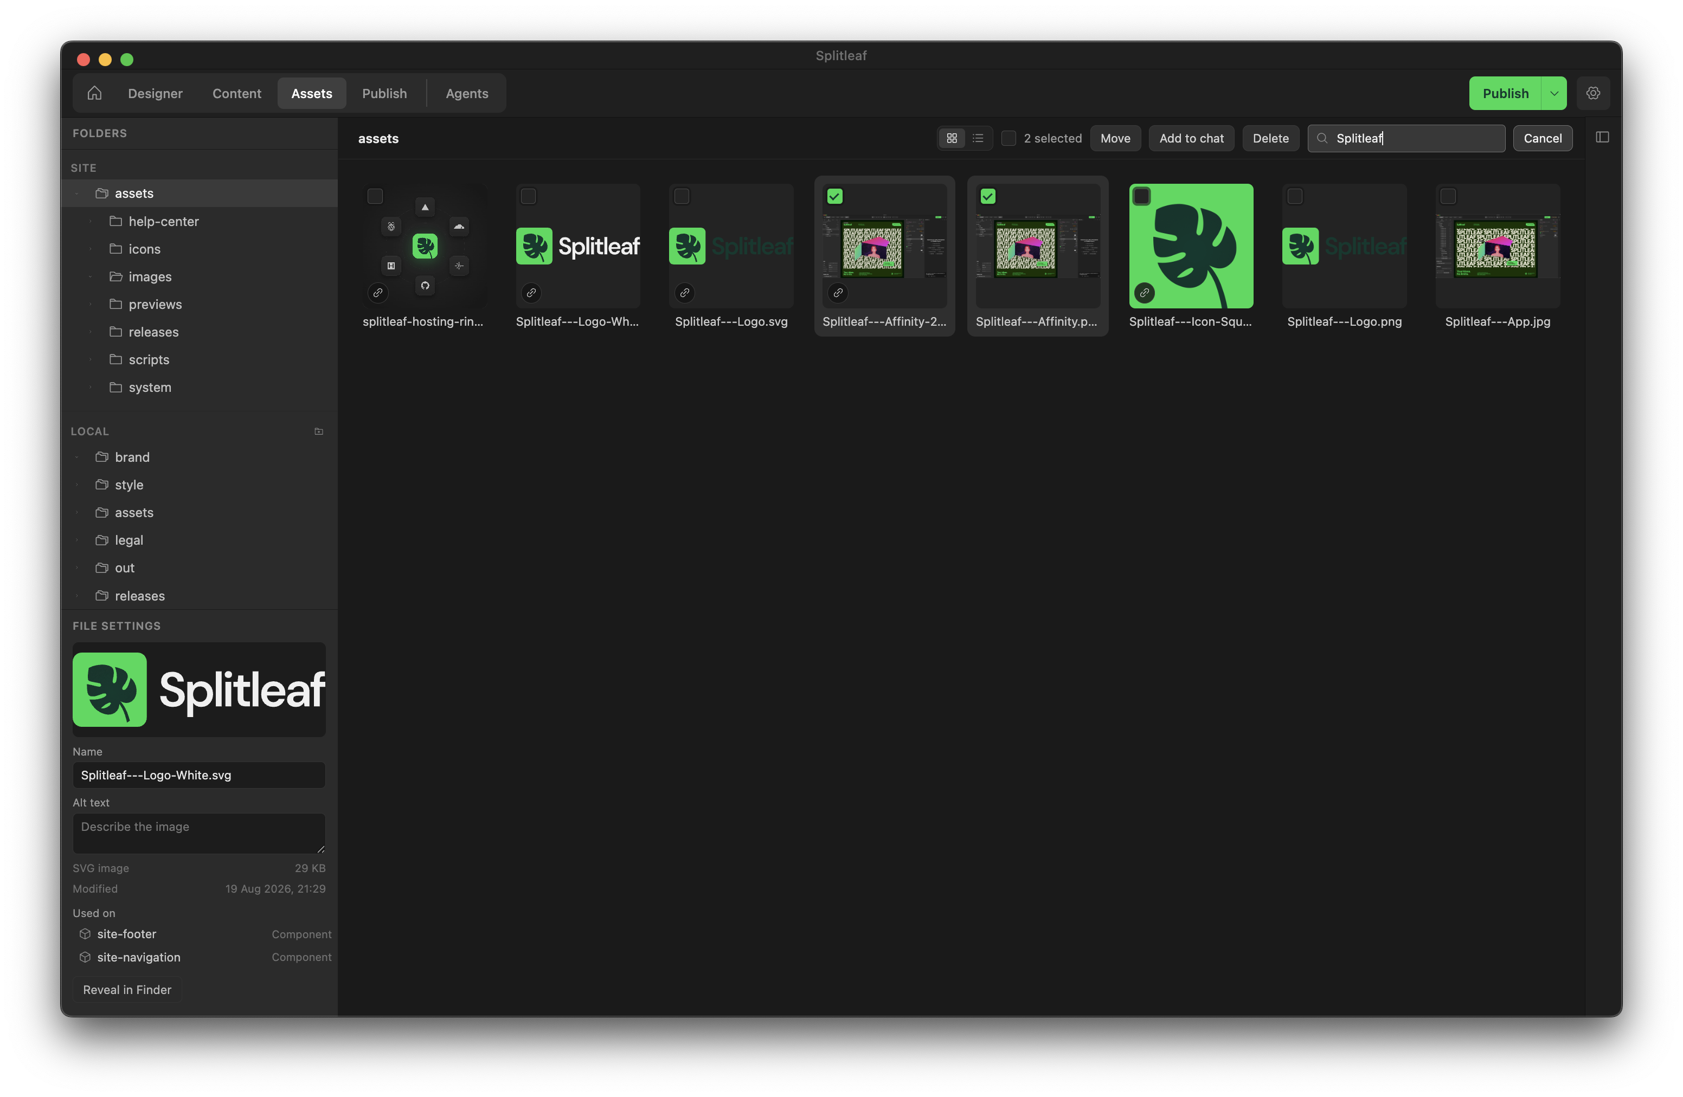The width and height of the screenshot is (1683, 1097).
Task: Click the add local folder icon
Action: point(319,431)
